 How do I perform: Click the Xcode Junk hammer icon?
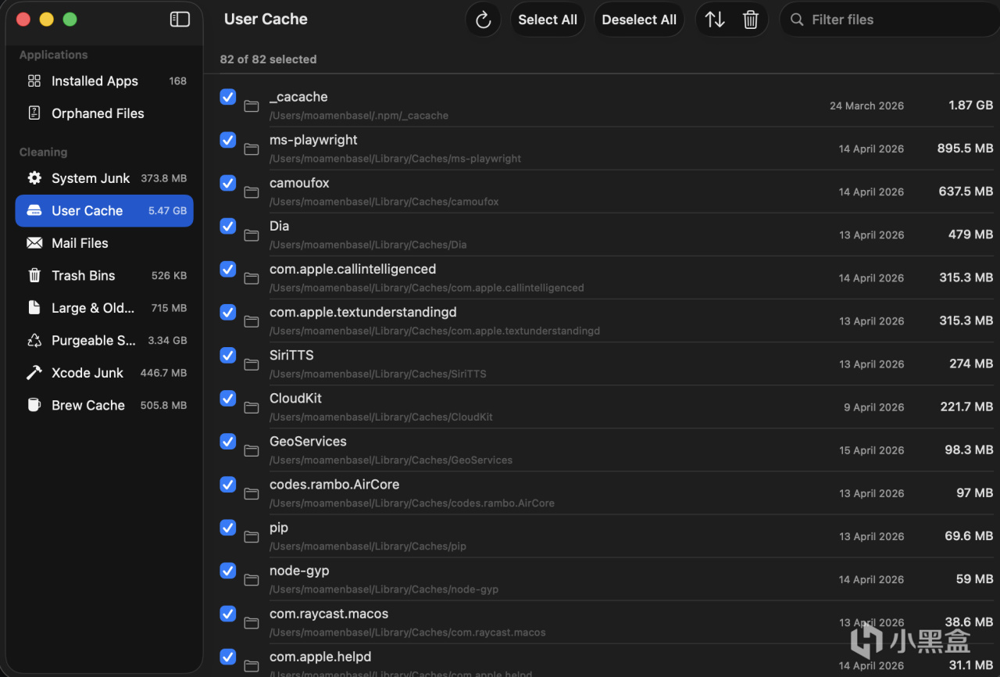point(34,373)
